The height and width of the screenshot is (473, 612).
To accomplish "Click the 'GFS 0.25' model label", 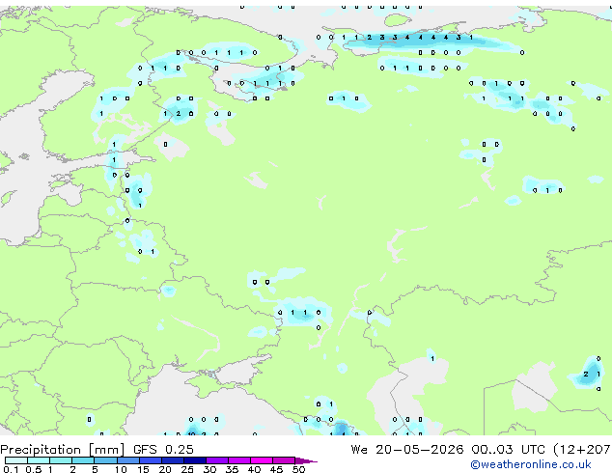I will pos(163,450).
